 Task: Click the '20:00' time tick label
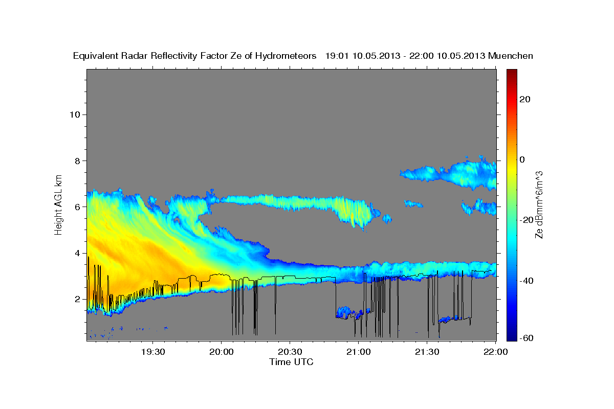point(222,352)
